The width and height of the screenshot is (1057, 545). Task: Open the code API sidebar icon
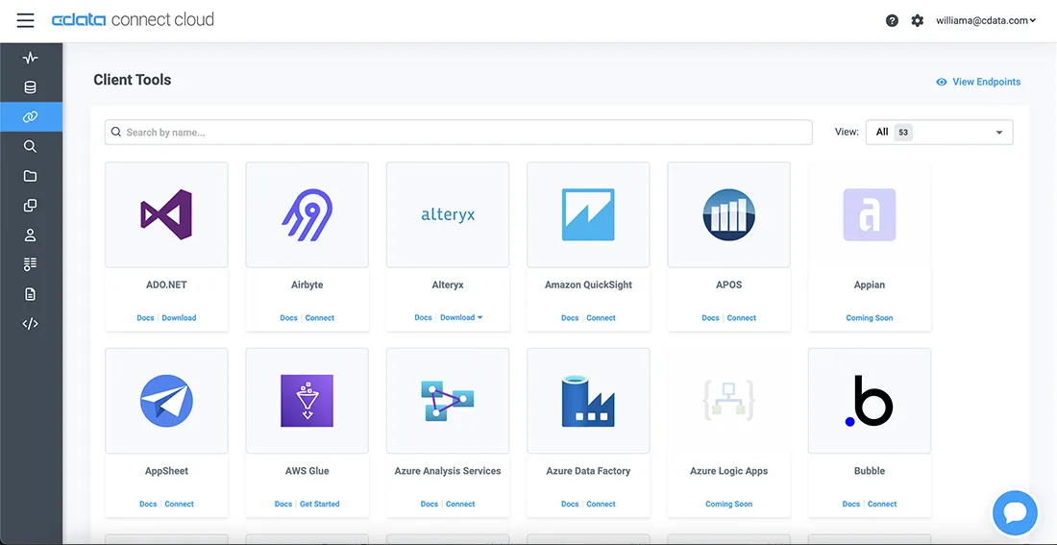(31, 324)
